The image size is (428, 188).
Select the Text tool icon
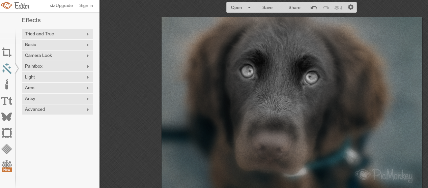click(7, 101)
